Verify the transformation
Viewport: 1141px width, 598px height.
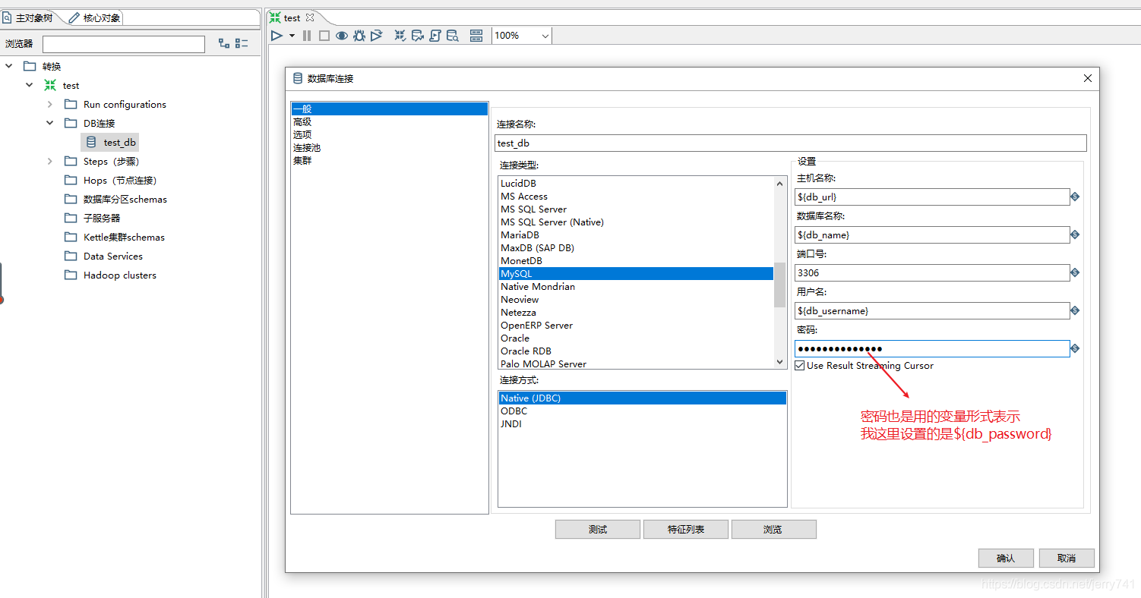tap(400, 36)
